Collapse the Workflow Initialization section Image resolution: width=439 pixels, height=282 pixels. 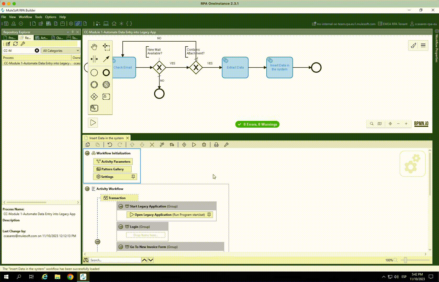pyautogui.click(x=87, y=153)
